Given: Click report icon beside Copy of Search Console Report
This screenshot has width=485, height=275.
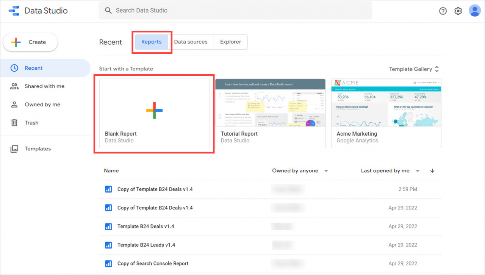Looking at the screenshot, I should [108, 264].
